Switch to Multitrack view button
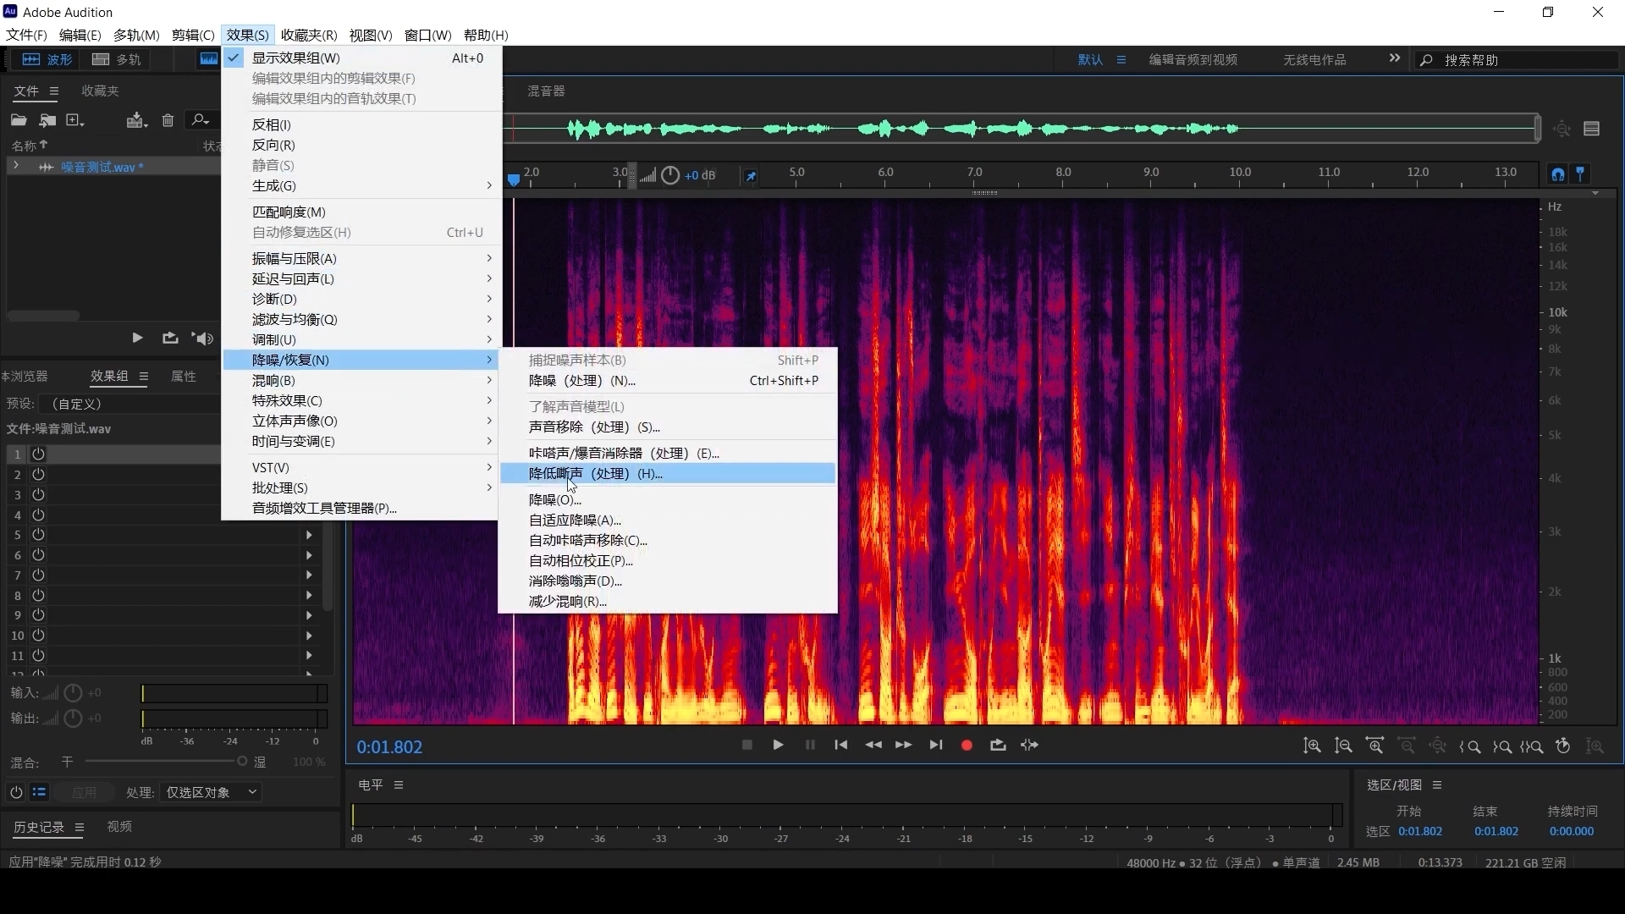Image resolution: width=1625 pixels, height=914 pixels. 118,59
